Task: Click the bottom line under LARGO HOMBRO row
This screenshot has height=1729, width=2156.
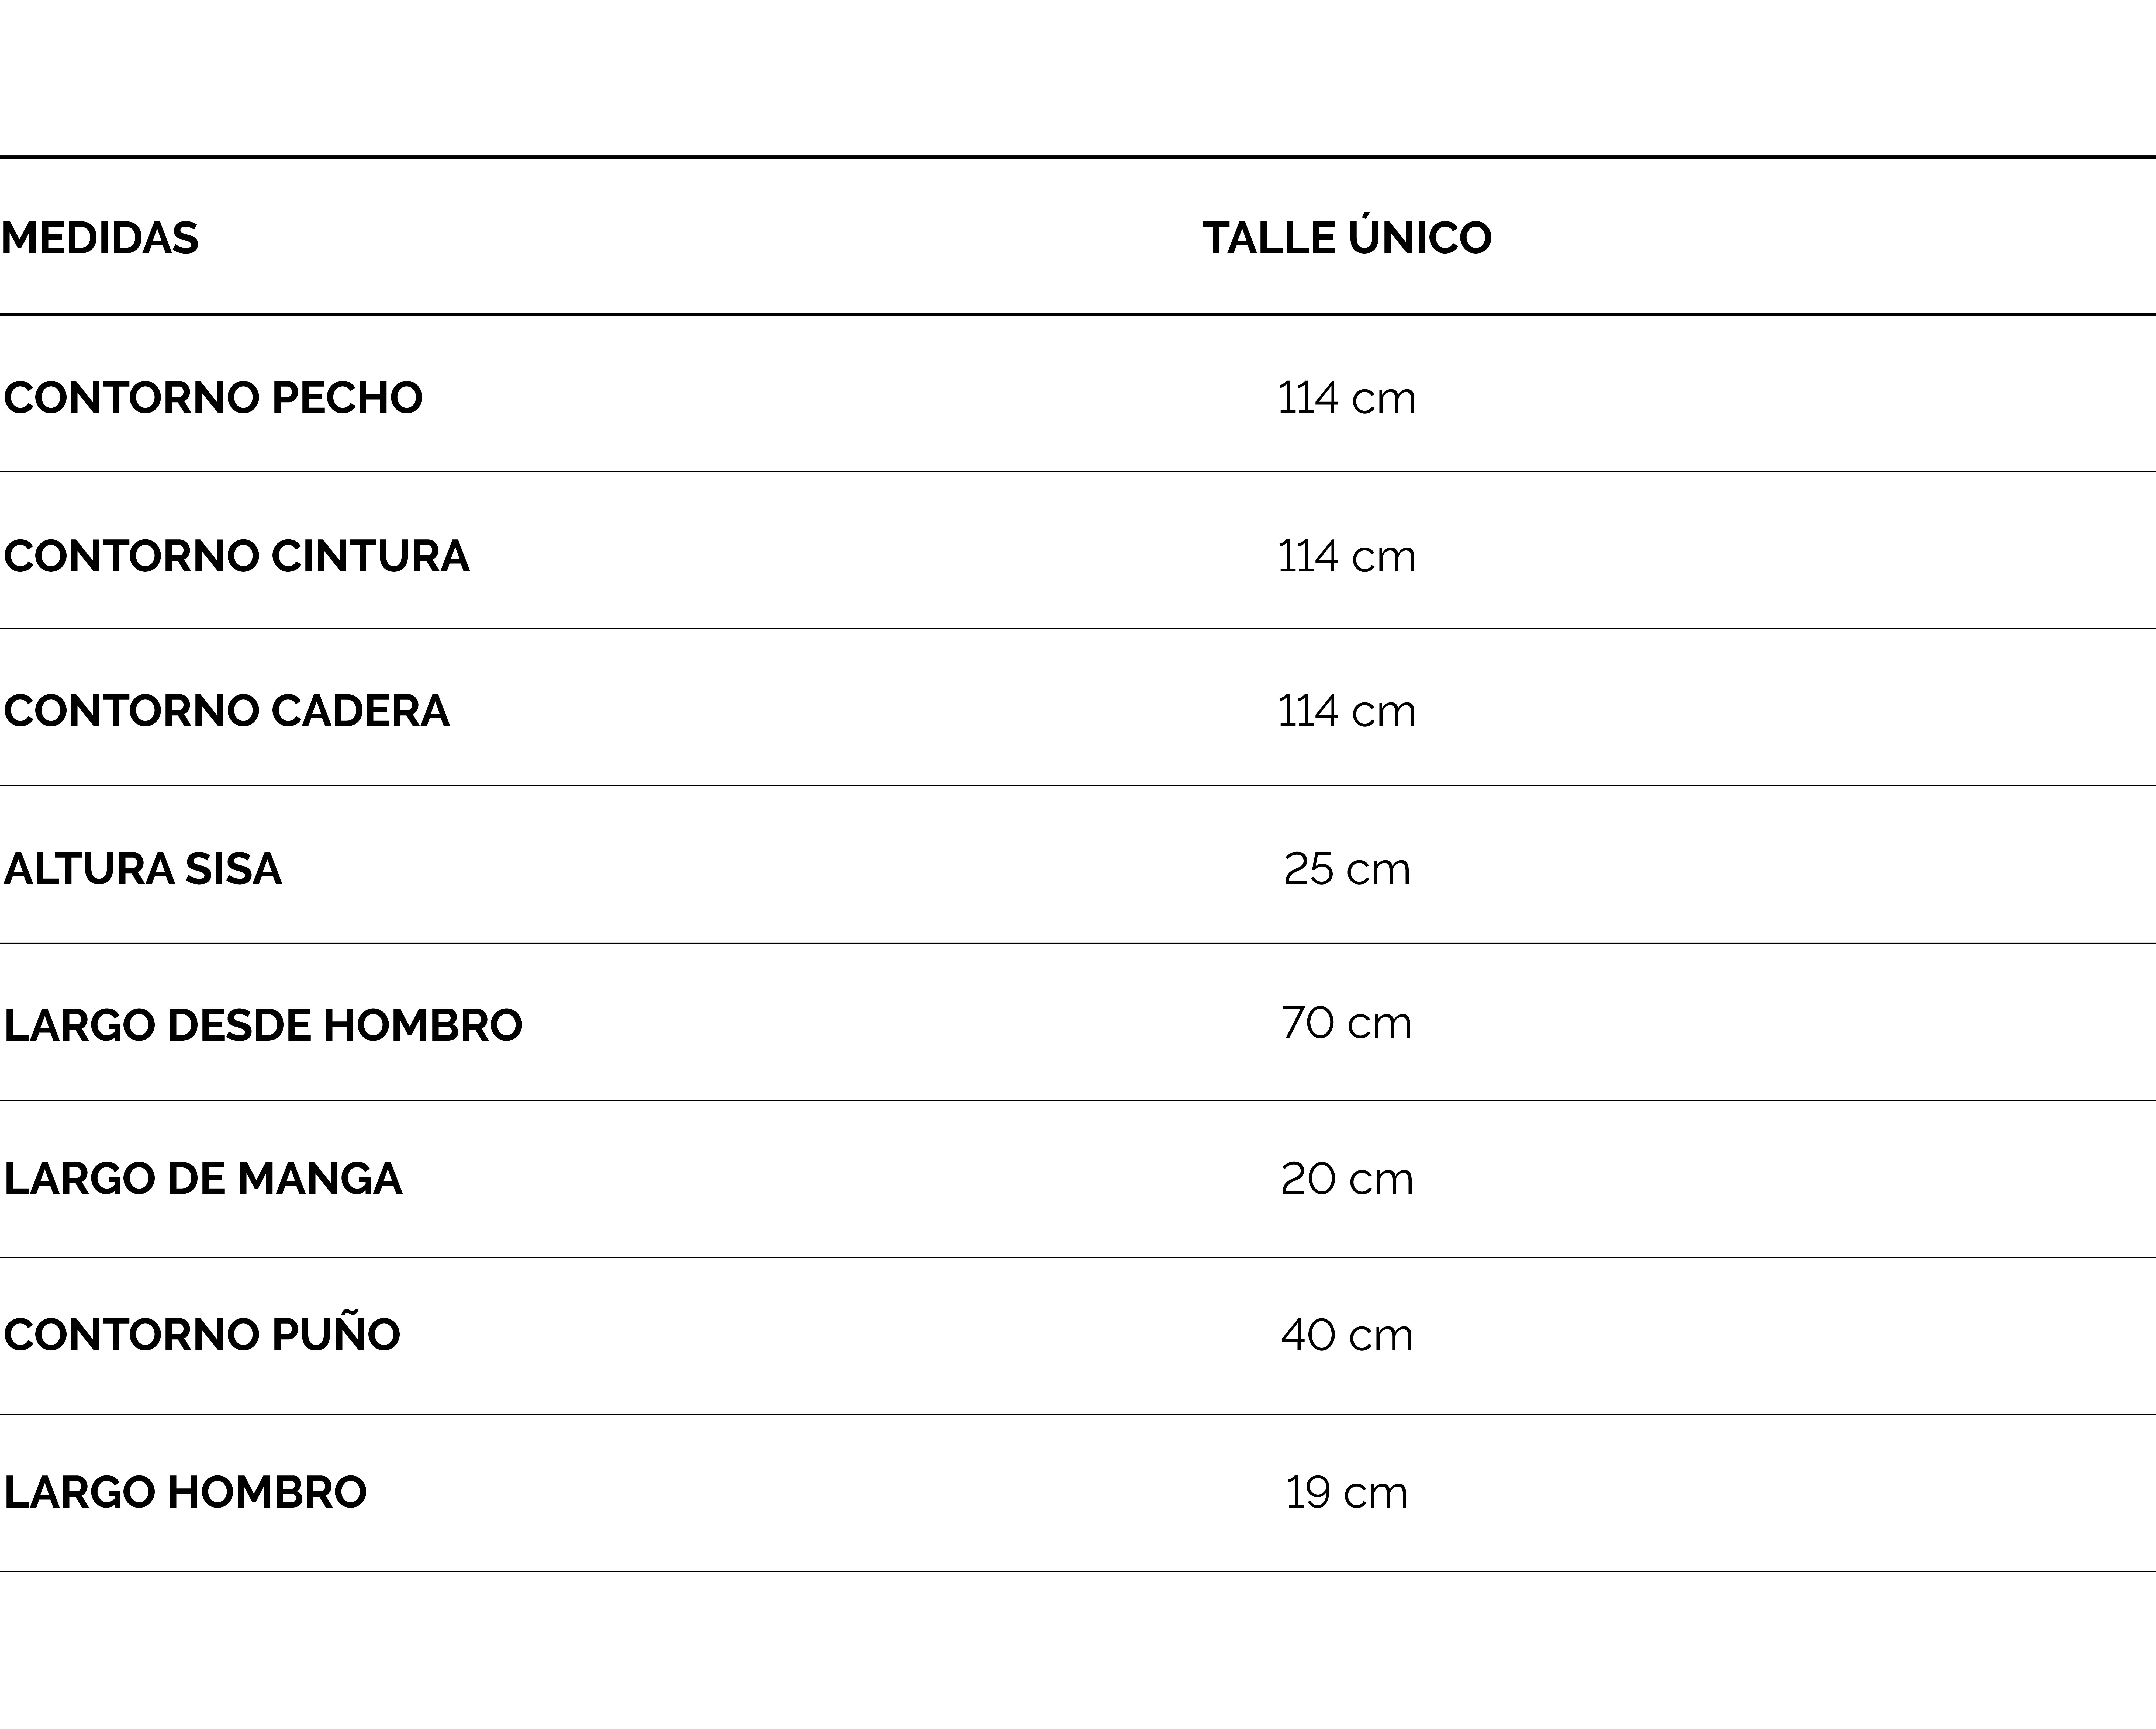Action: (x=1078, y=1571)
